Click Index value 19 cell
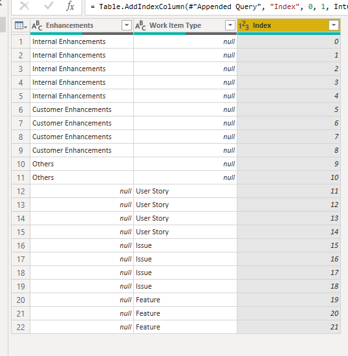The height and width of the screenshot is (356, 348). 288,300
